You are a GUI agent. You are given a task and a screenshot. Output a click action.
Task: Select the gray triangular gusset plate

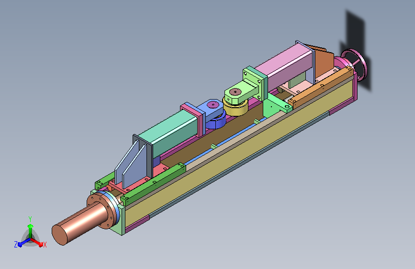click(135, 168)
